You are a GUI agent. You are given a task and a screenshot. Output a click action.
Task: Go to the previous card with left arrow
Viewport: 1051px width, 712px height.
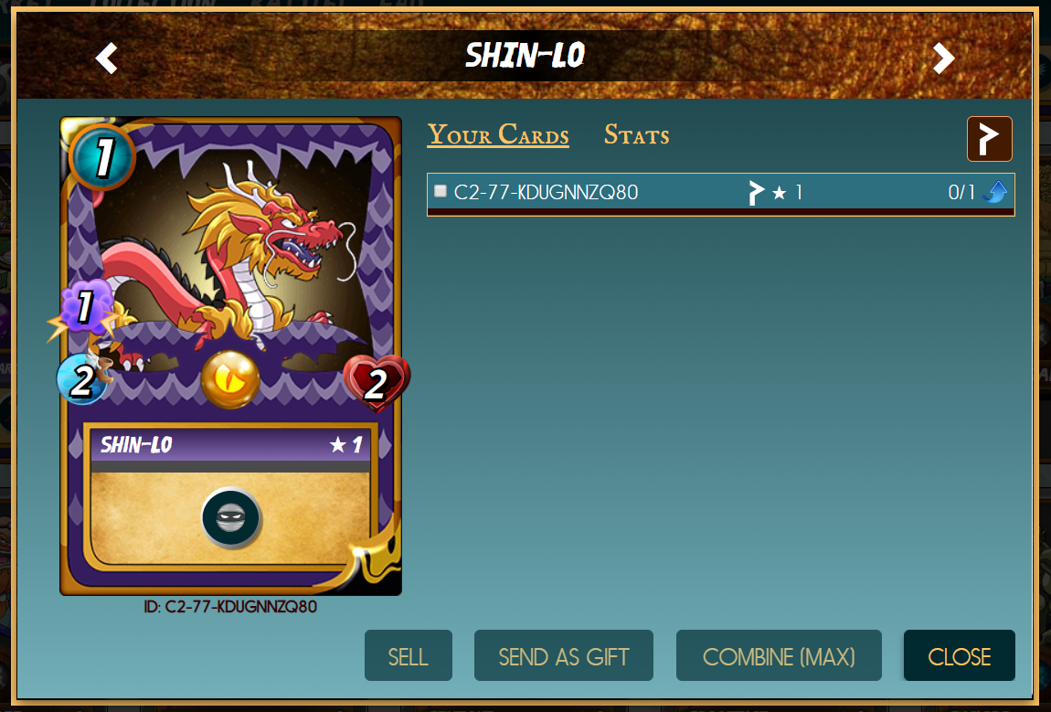pyautogui.click(x=107, y=58)
